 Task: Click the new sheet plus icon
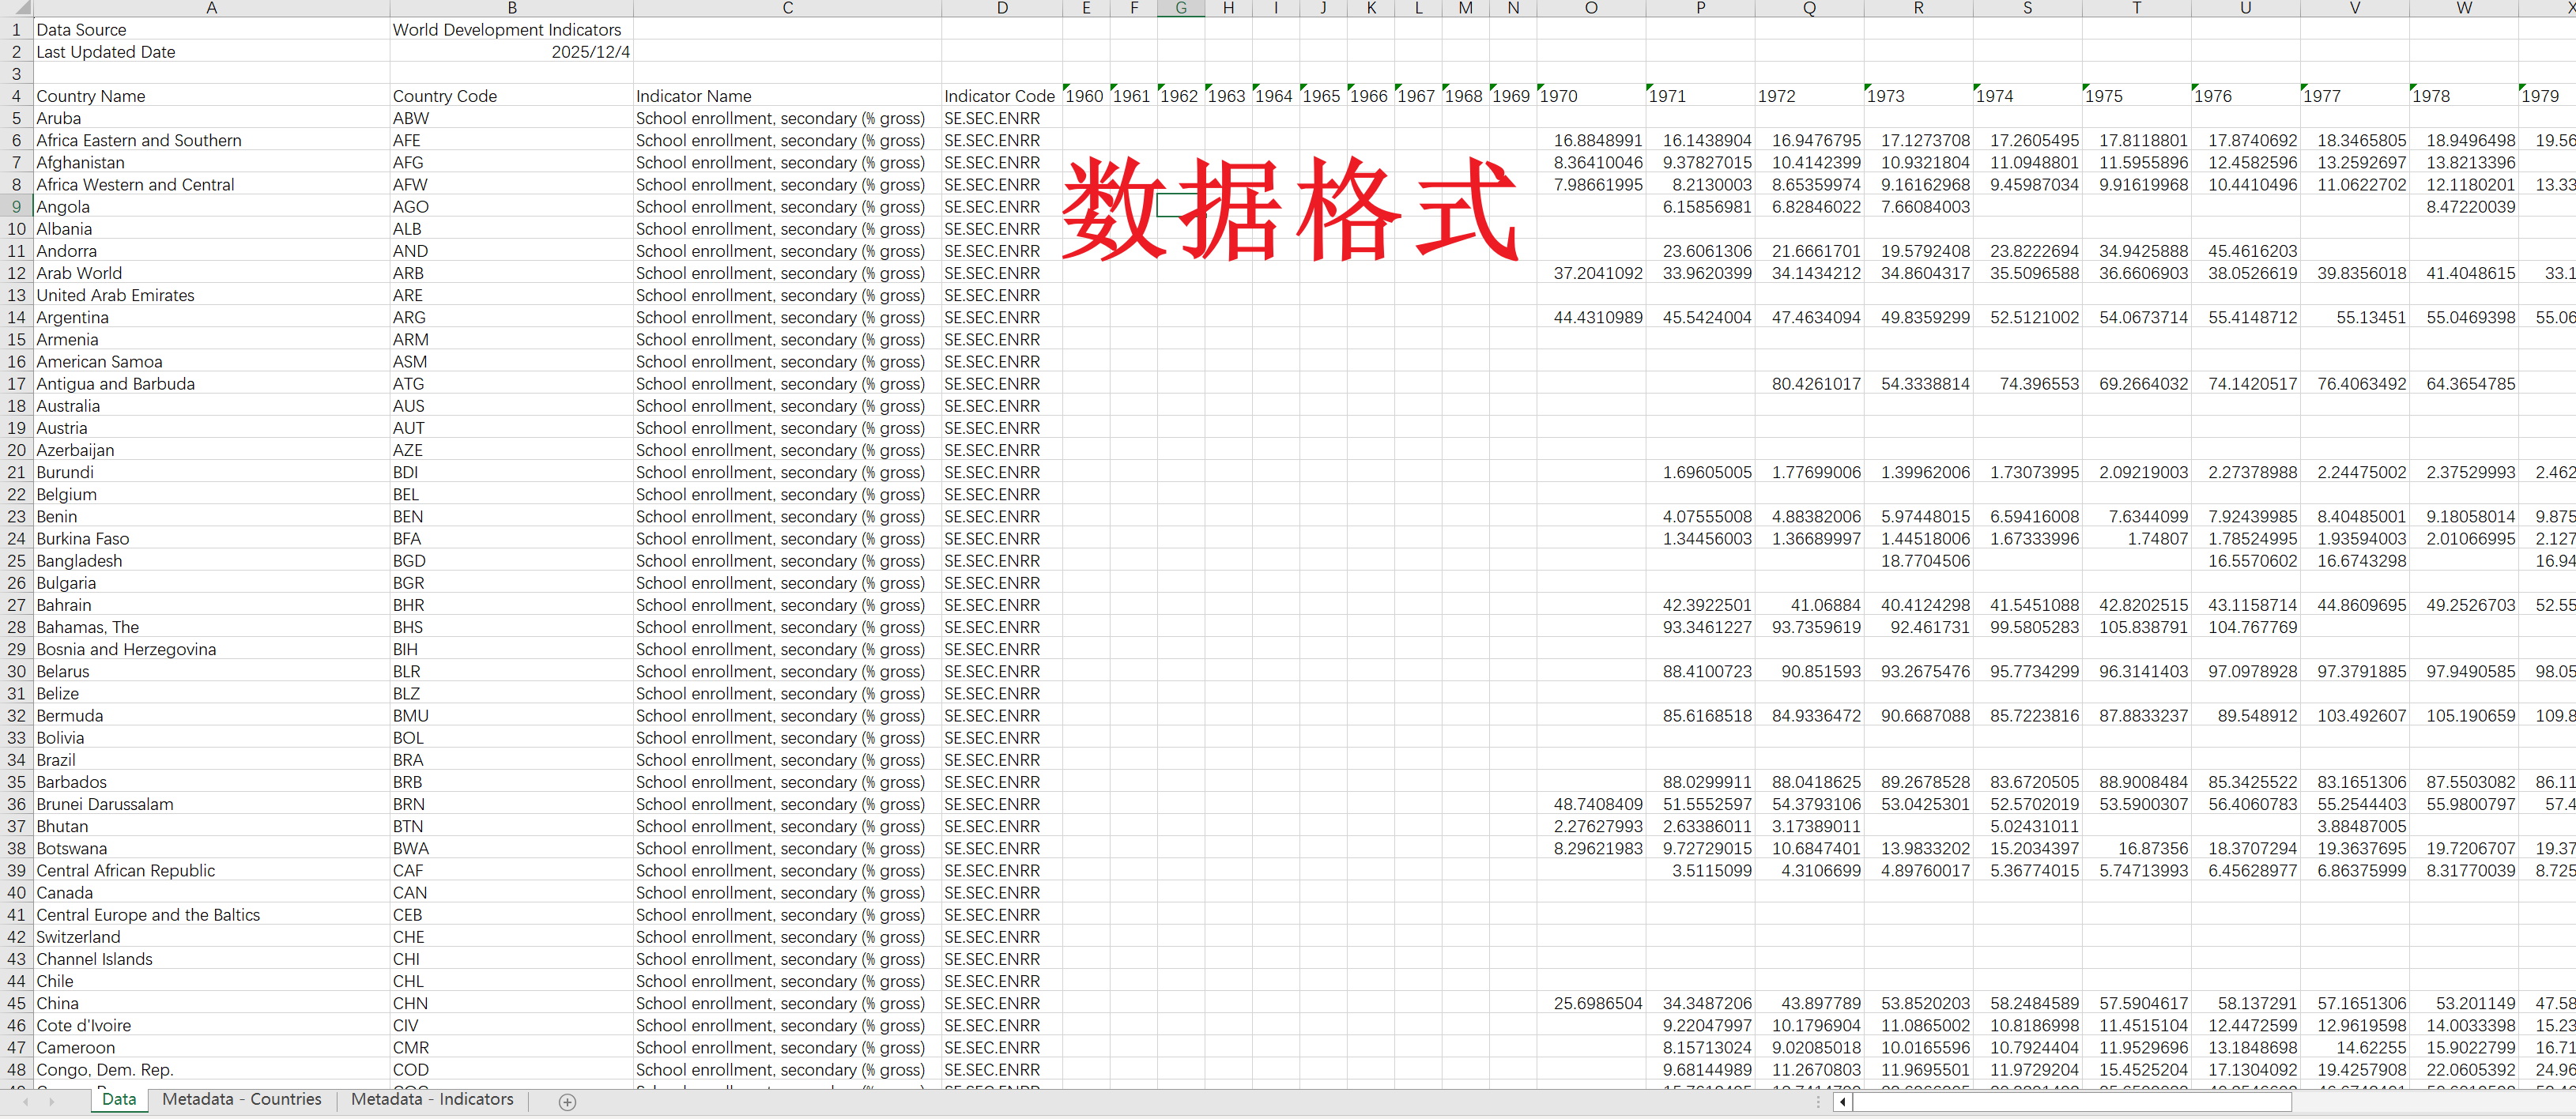[567, 1101]
